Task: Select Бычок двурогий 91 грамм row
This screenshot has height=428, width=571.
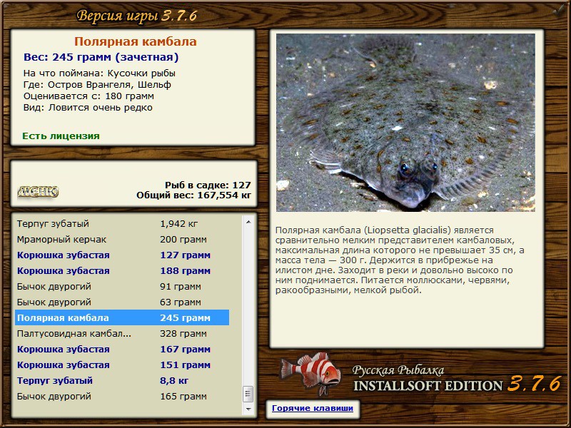Action: 122,286
